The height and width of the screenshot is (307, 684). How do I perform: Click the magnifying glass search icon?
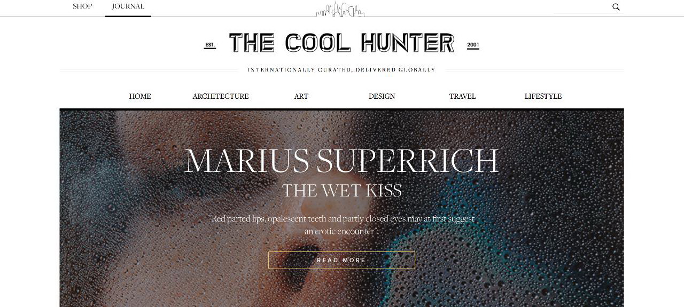tap(616, 7)
